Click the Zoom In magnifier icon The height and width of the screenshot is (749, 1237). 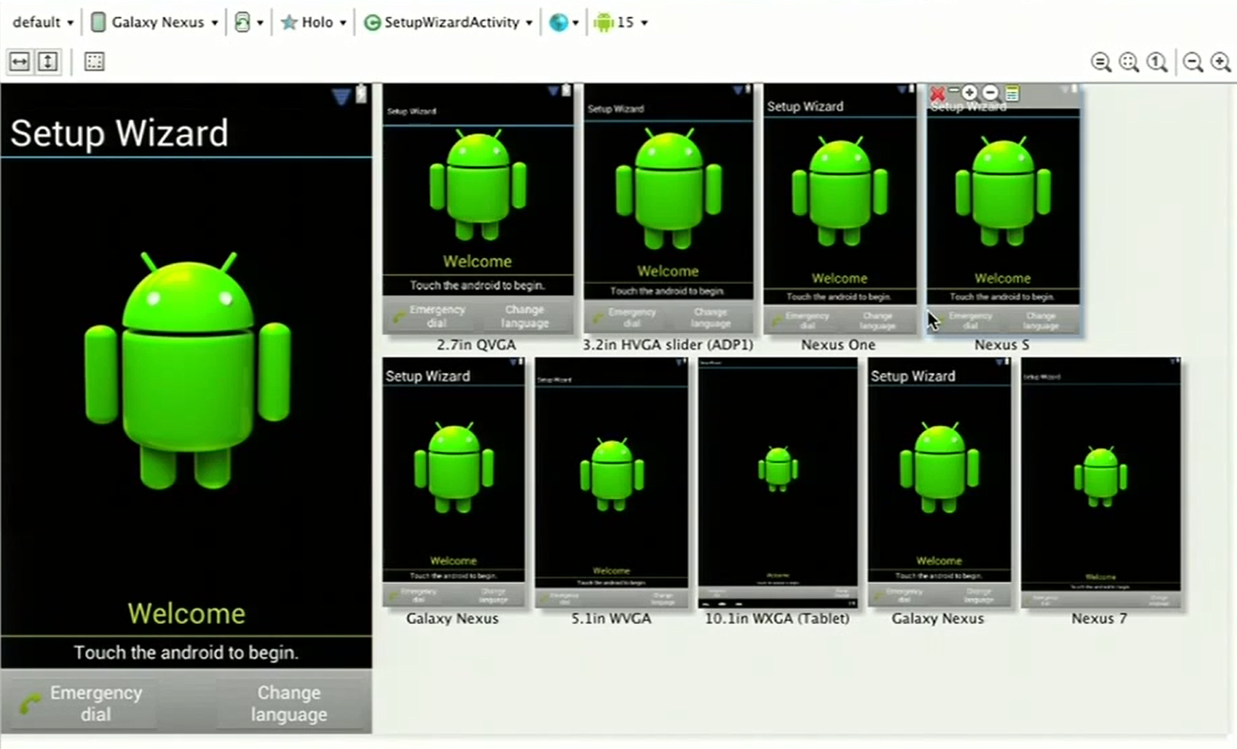pyautogui.click(x=1220, y=62)
